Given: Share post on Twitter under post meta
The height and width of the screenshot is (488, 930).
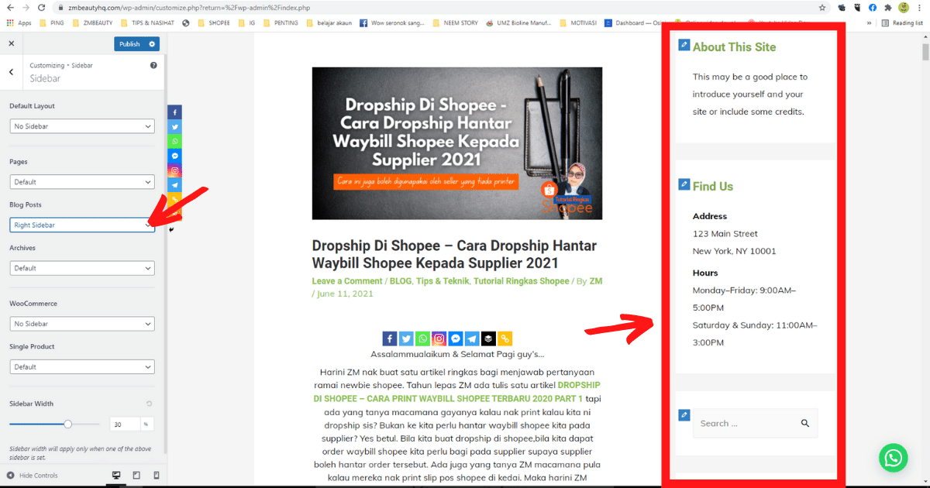Looking at the screenshot, I should point(406,339).
